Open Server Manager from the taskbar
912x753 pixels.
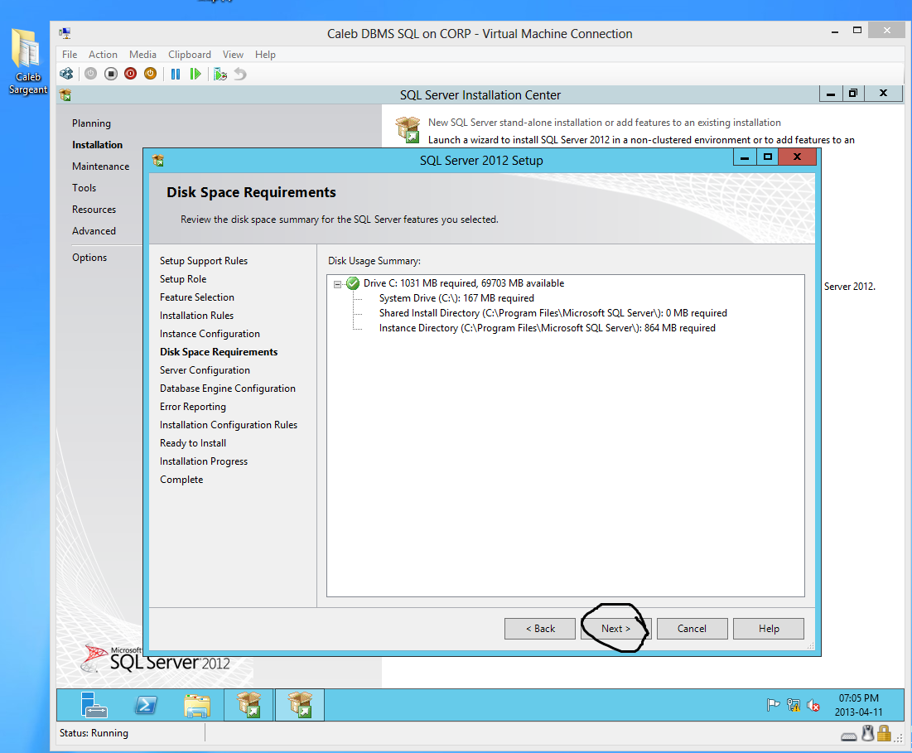[94, 705]
